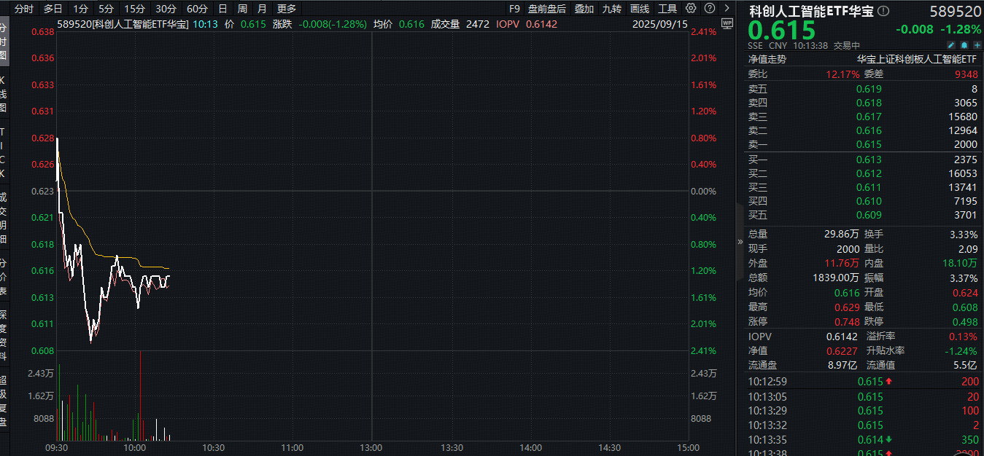Click the F9 button
The image size is (984, 456).
(x=514, y=9)
